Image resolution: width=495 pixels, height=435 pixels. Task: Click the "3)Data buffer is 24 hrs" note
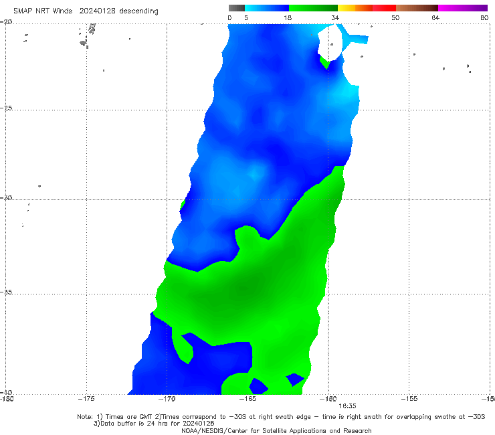click(154, 424)
